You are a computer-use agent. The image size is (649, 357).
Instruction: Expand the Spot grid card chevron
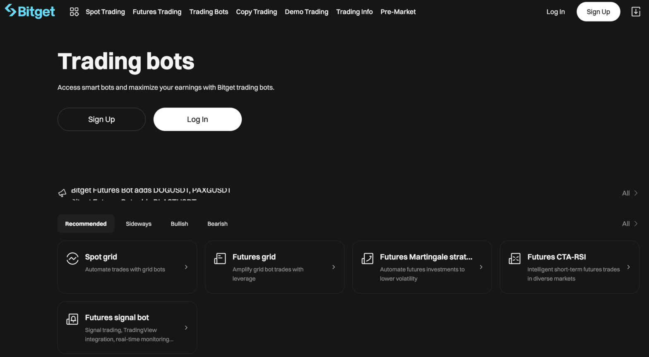[186, 267]
